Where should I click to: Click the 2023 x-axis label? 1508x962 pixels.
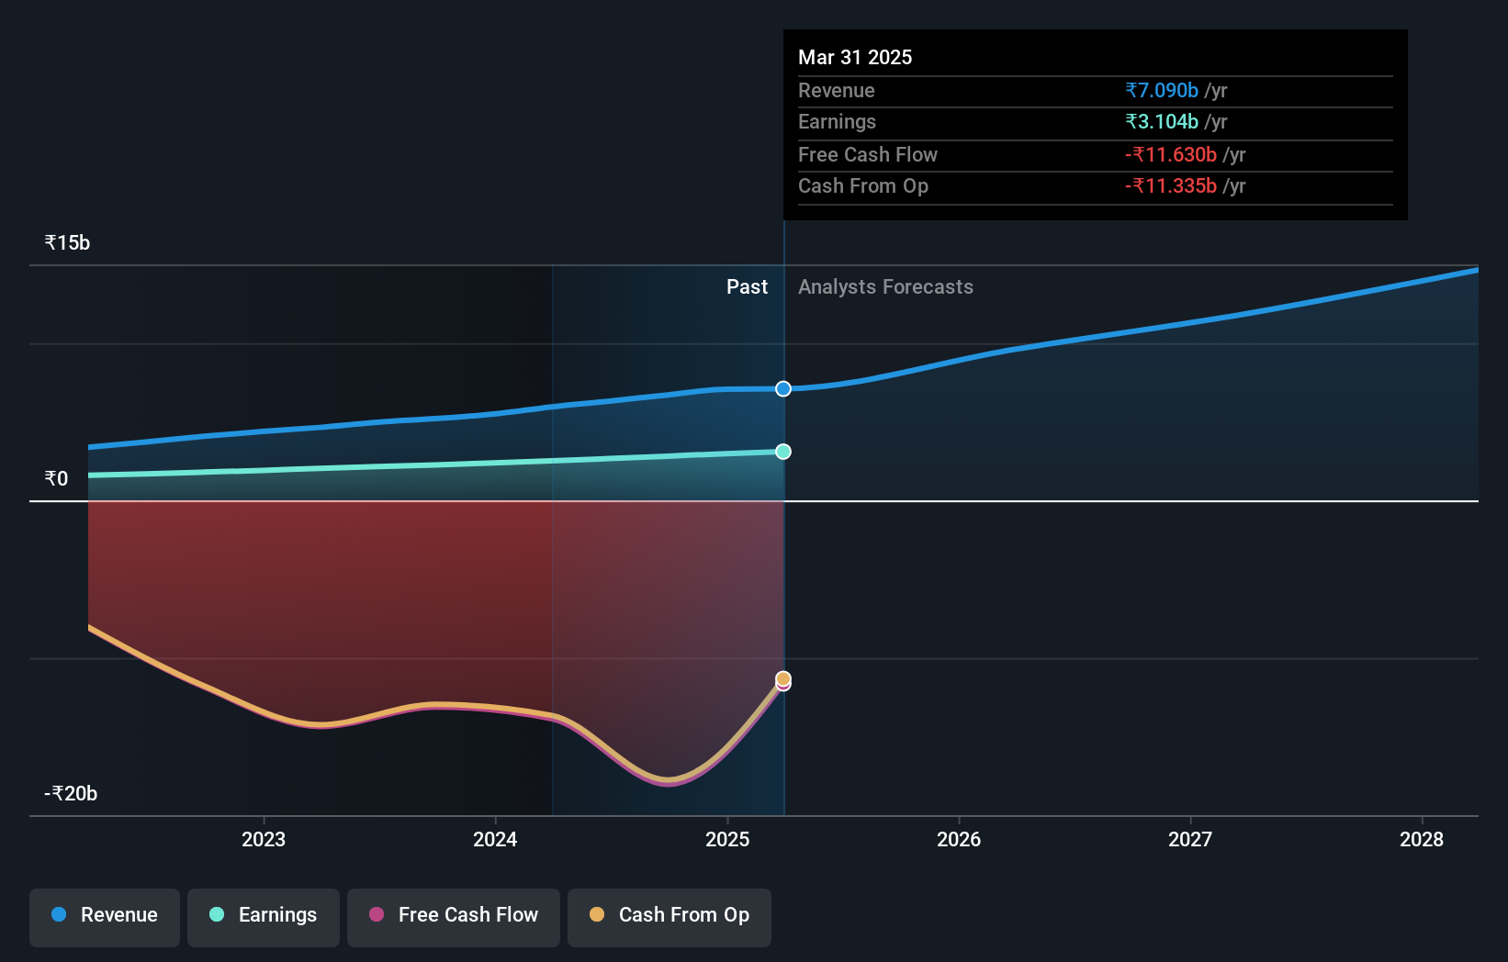pos(264,839)
